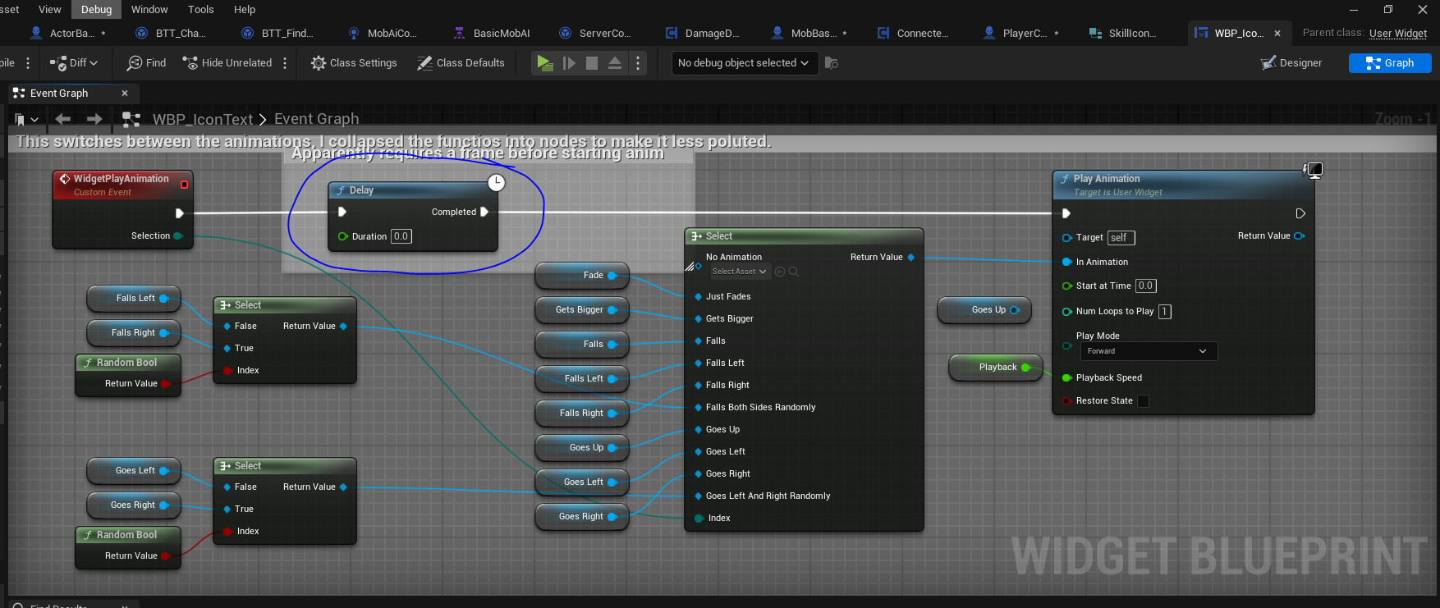Click the Play Animation Return Value pin

(x=1300, y=236)
